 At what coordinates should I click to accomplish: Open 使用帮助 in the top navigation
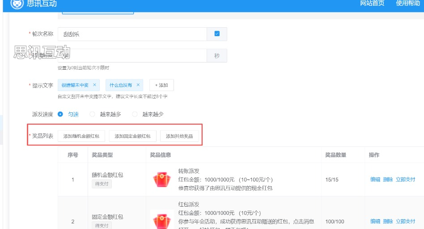tap(407, 4)
